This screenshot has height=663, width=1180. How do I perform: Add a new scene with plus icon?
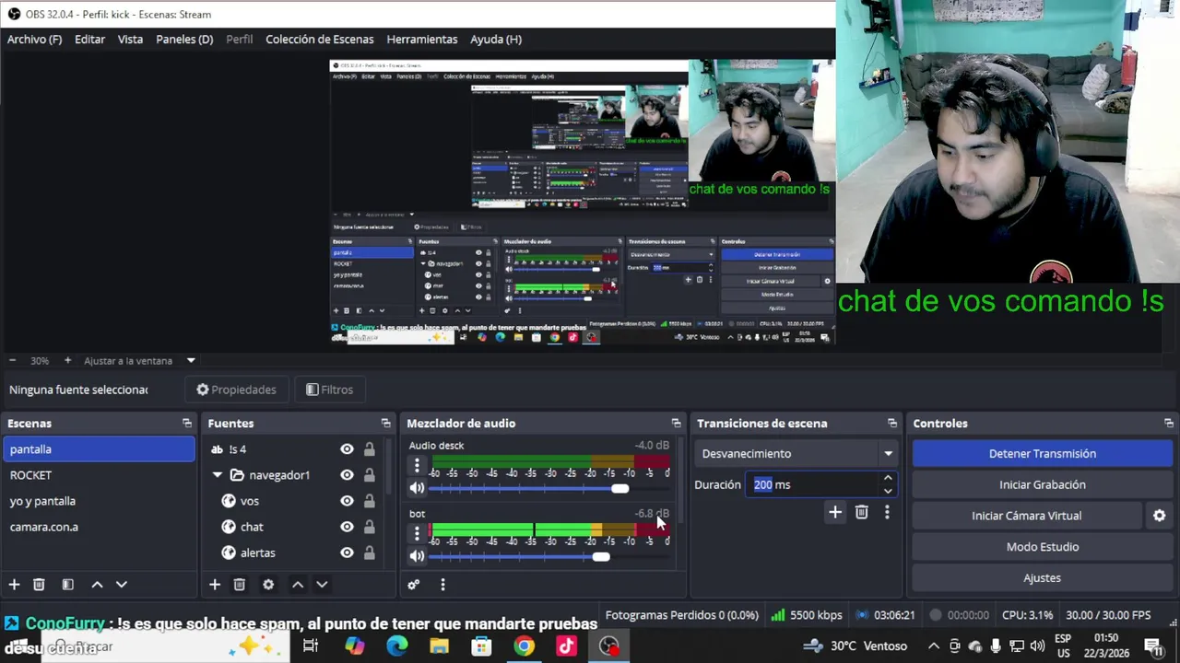coord(14,585)
